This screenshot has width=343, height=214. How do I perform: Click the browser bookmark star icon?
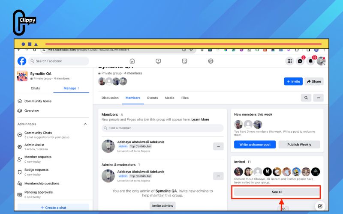tap(191, 50)
